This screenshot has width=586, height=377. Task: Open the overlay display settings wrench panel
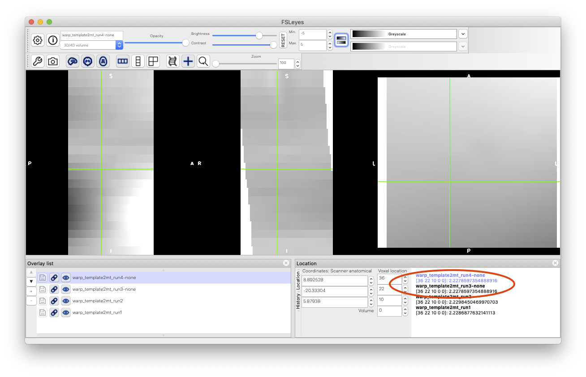38,61
